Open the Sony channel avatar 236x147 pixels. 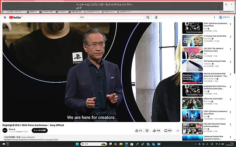click(x=5, y=130)
